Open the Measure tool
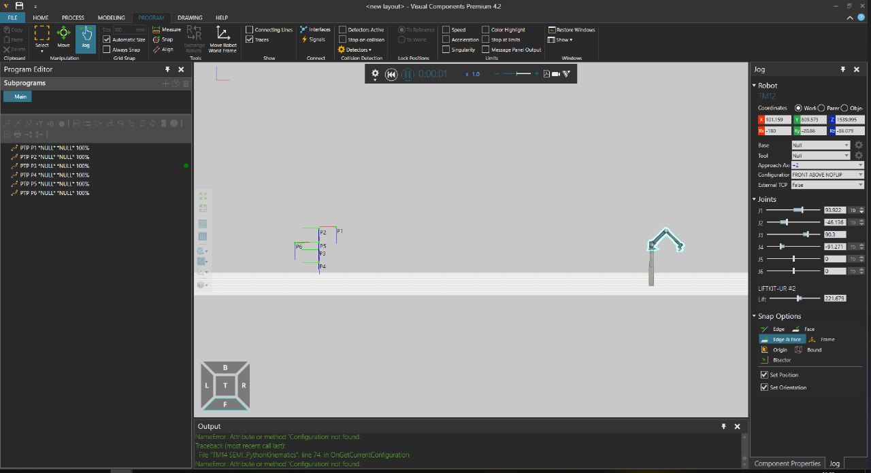Image resolution: width=871 pixels, height=473 pixels. pos(167,30)
